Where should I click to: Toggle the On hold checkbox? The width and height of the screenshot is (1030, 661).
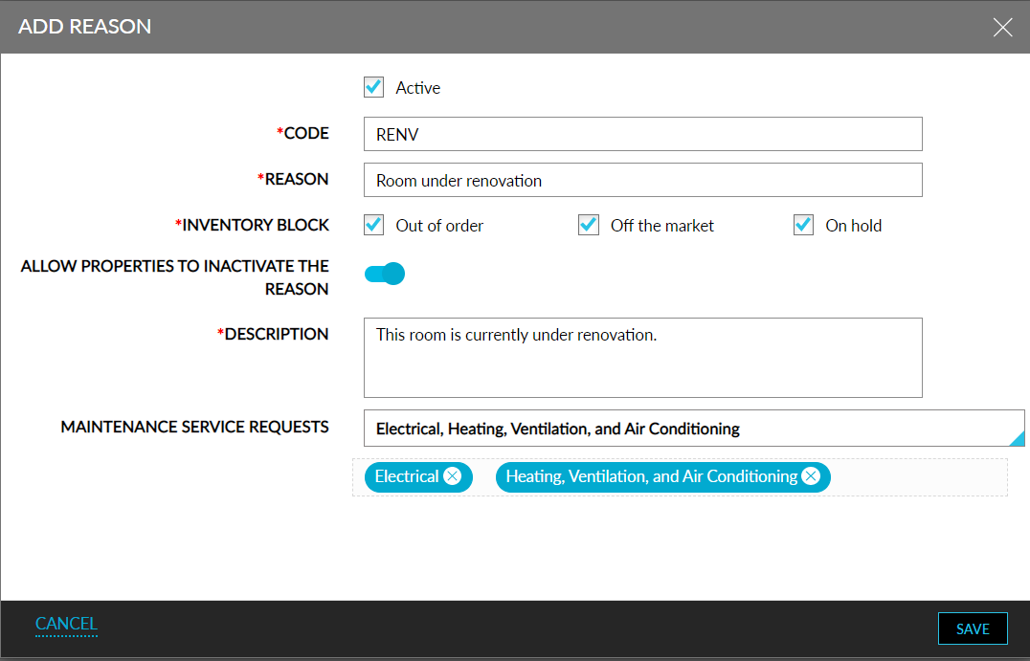(x=803, y=225)
